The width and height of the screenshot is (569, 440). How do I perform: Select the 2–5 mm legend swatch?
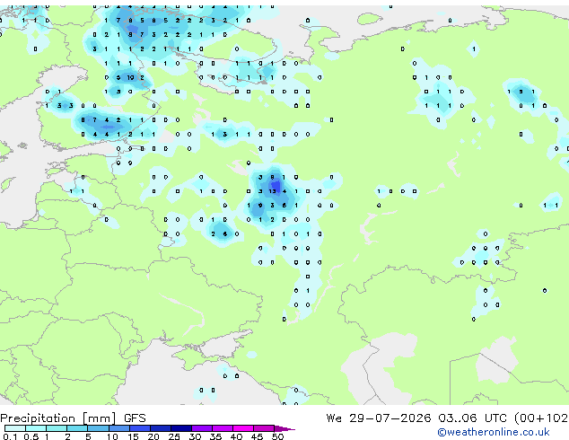[x=77, y=428]
